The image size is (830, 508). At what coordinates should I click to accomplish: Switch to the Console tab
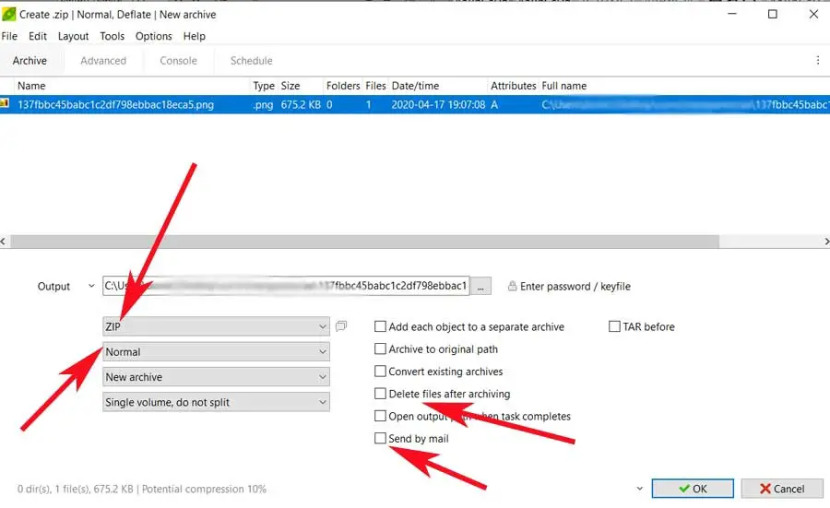click(178, 60)
